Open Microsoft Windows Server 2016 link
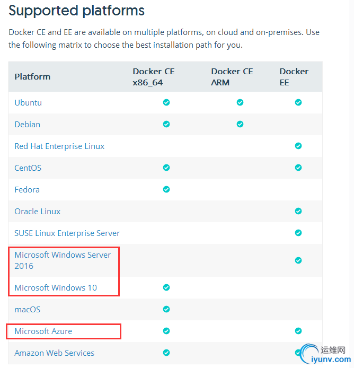The image size is (354, 368). (x=63, y=260)
